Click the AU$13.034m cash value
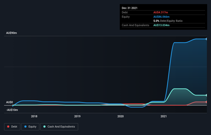Image resolution: width=211 pixels, height=135 pixels. 161,25
